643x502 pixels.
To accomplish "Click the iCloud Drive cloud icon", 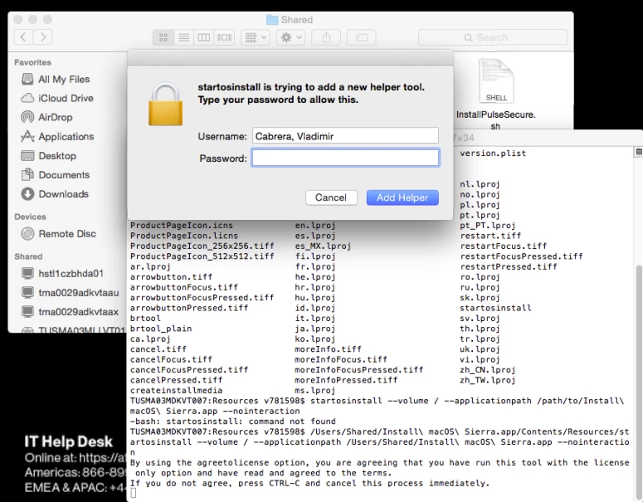I will pos(27,98).
